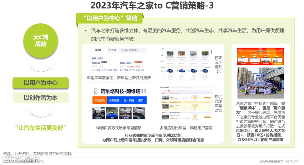304x165 pixels.
Task: Open the 全景看车 360 thumbnail
Action: (x=99, y=113)
